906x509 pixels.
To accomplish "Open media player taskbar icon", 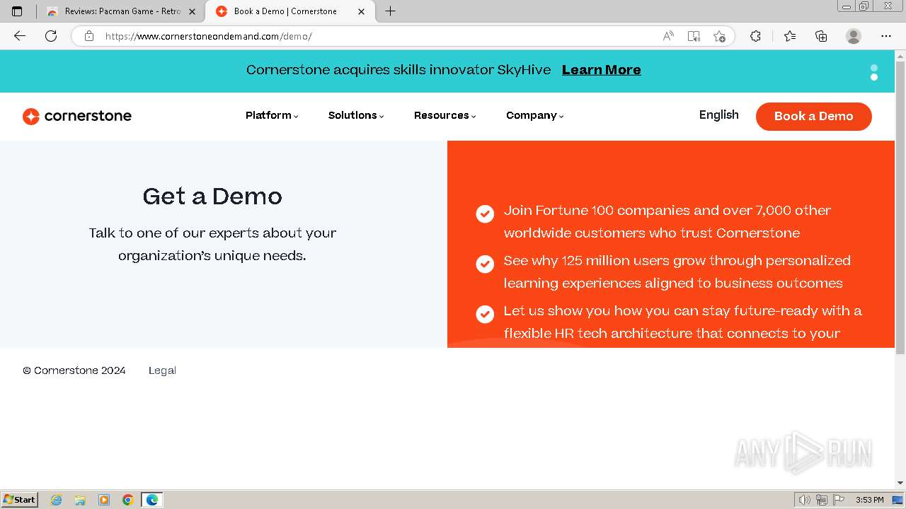I will pyautogui.click(x=104, y=500).
